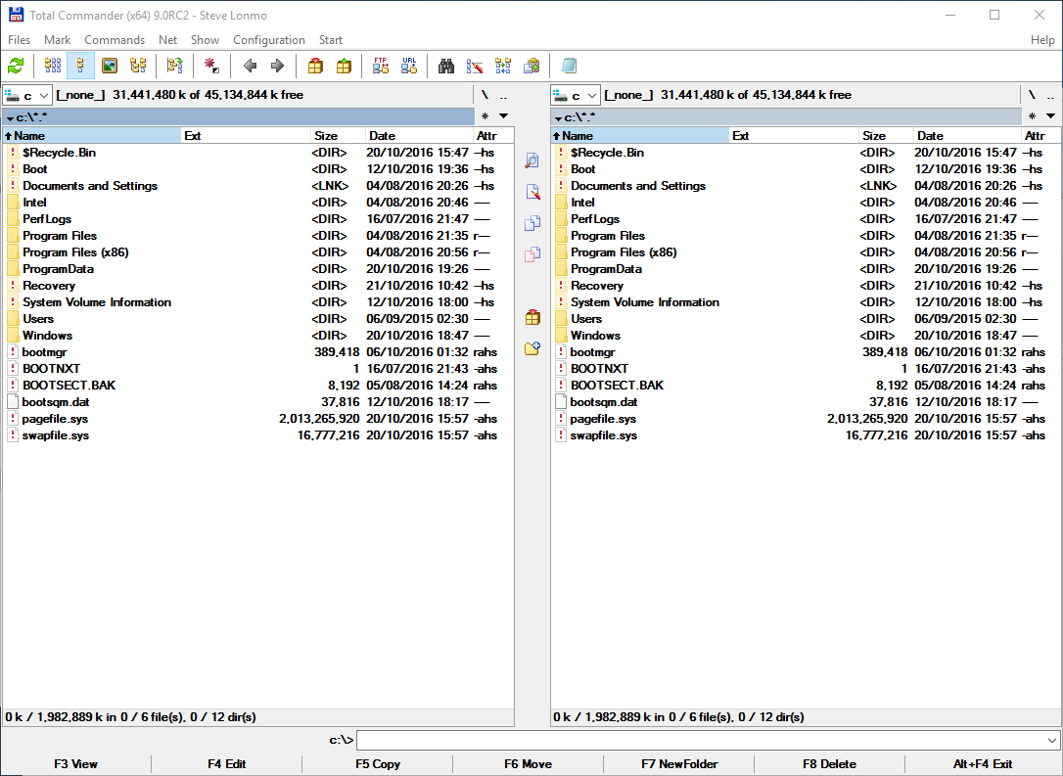1063x776 pixels.
Task: Click the Pack files archive icon
Action: pyautogui.click(x=314, y=66)
